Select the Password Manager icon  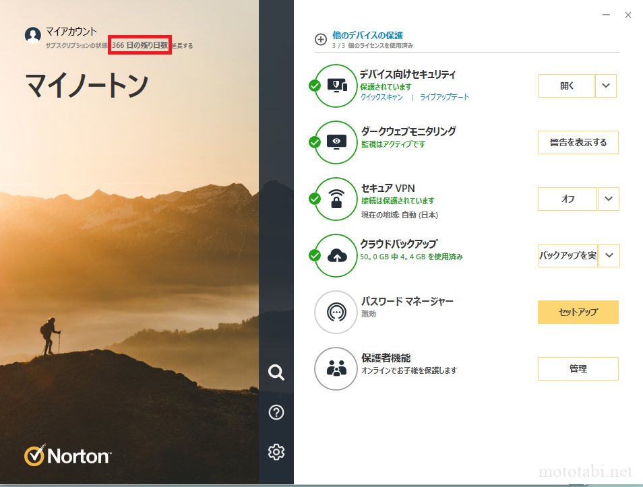[x=336, y=312]
